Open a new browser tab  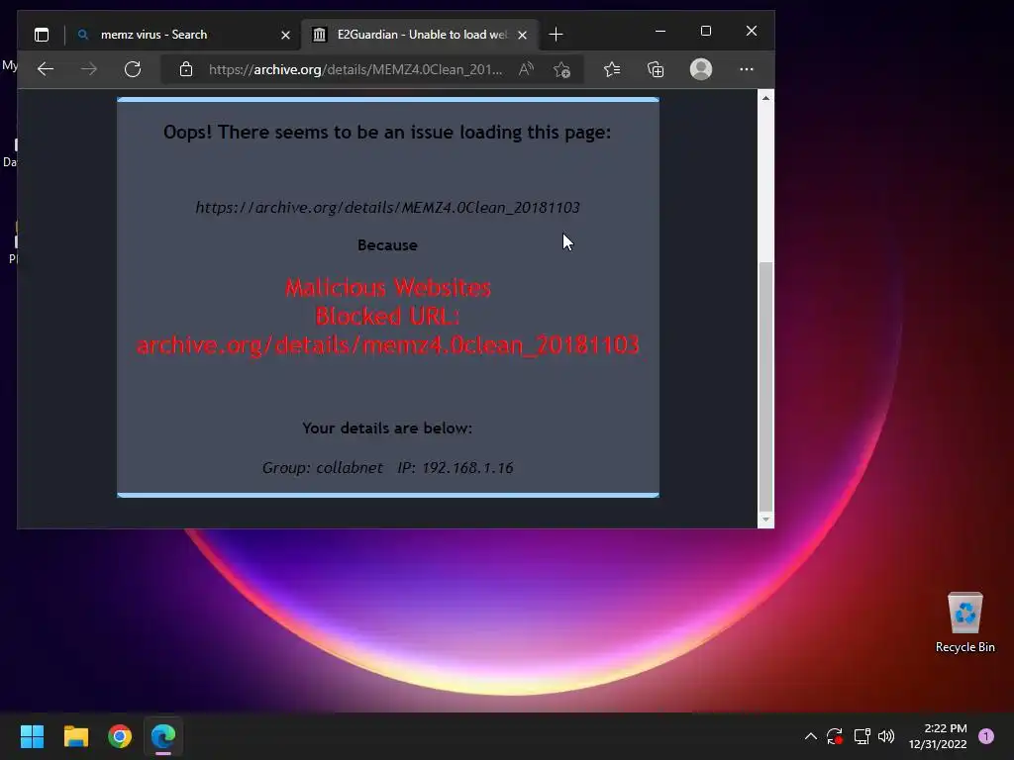click(x=556, y=35)
